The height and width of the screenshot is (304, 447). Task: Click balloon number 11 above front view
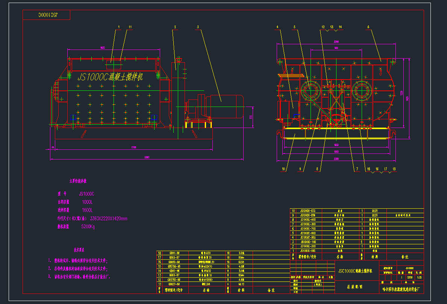(130, 27)
